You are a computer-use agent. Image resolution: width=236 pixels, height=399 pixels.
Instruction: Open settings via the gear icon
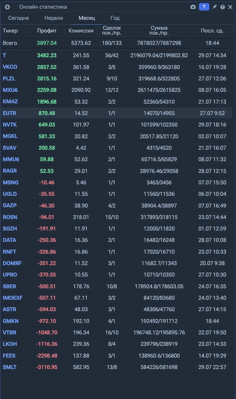(222, 7)
